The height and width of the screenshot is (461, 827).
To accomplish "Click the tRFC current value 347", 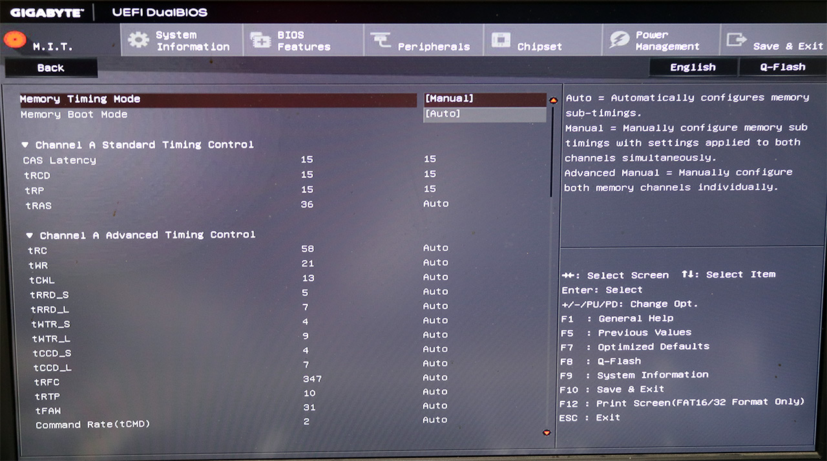I will coord(312,379).
